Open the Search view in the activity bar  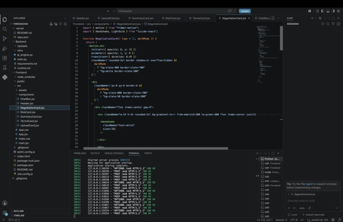point(5,29)
